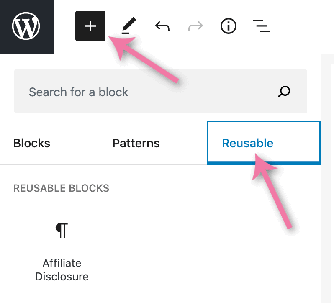Undo the last change

tap(162, 26)
